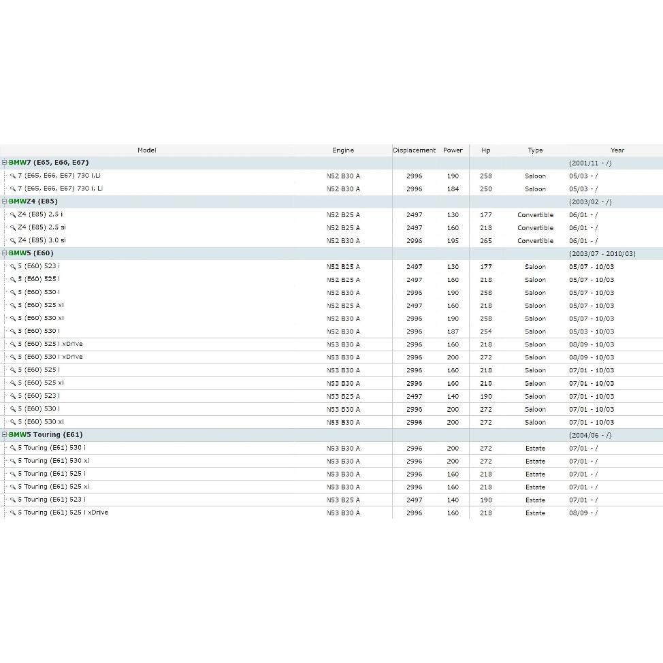This screenshot has width=663, height=663.
Task: Click Convertible in the Z4 2.5 si row
Action: (535, 228)
